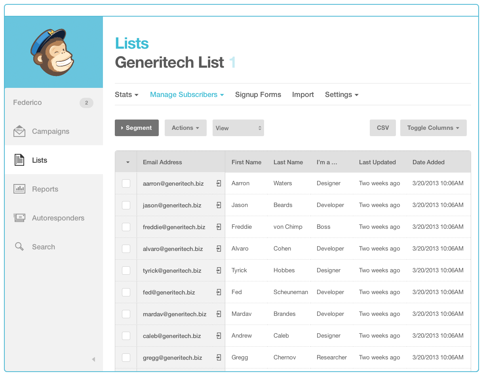Open Search in the sidebar
This screenshot has width=483, height=376.
(54, 247)
